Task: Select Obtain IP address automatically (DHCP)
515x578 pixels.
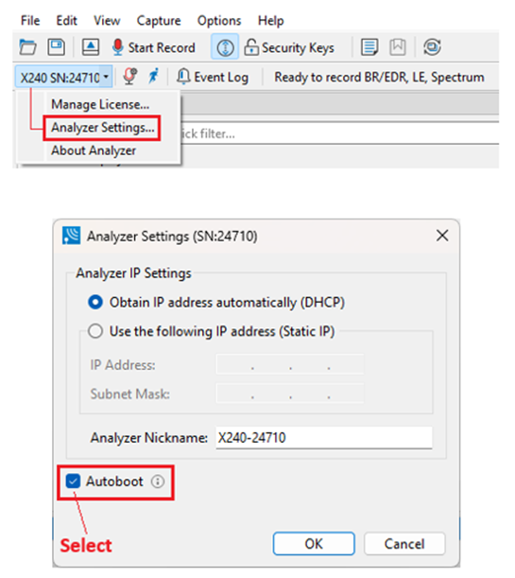Action: (216, 303)
